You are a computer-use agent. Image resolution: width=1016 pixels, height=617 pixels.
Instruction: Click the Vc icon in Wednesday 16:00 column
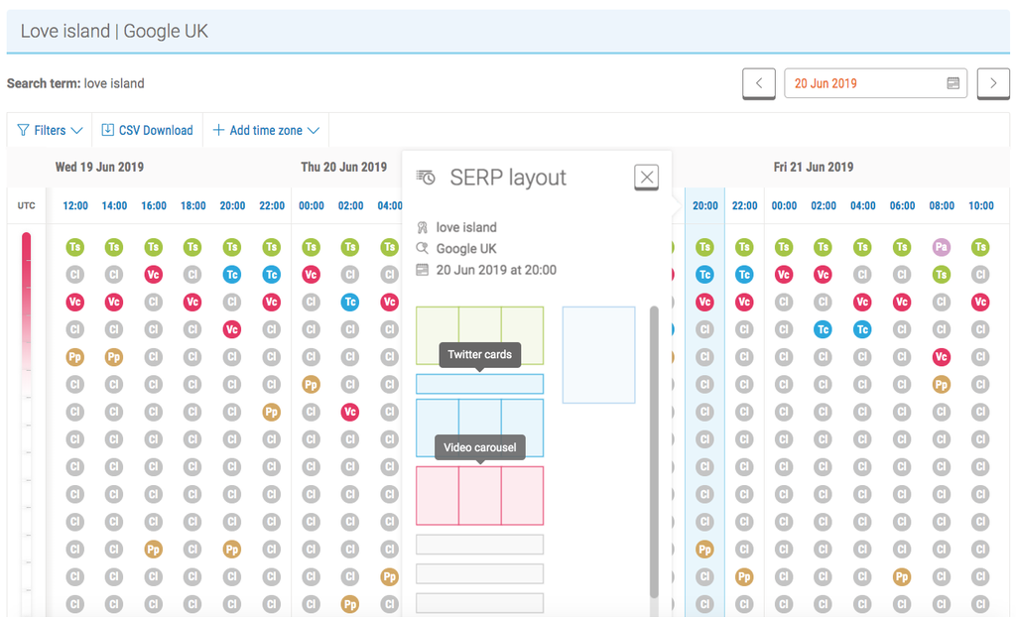tap(153, 275)
